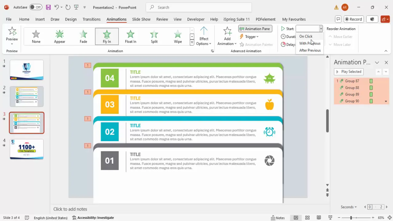
Task: Open Accessibility: Investigate status item
Action: (x=93, y=218)
